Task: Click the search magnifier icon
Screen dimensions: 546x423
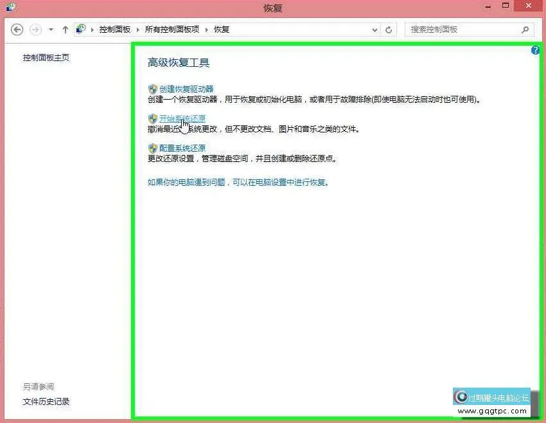Action: (x=525, y=30)
